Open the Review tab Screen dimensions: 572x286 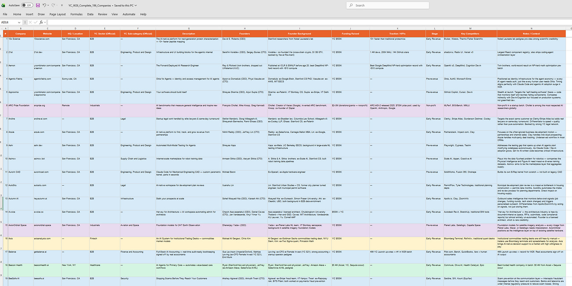[103, 14]
